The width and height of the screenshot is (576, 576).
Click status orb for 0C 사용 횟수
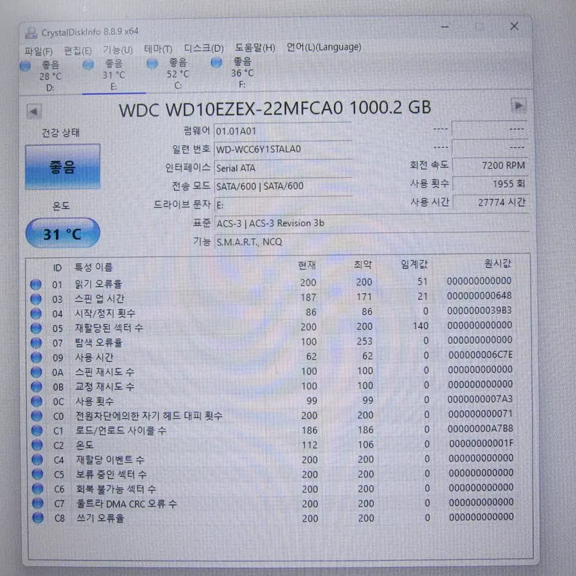tap(37, 401)
